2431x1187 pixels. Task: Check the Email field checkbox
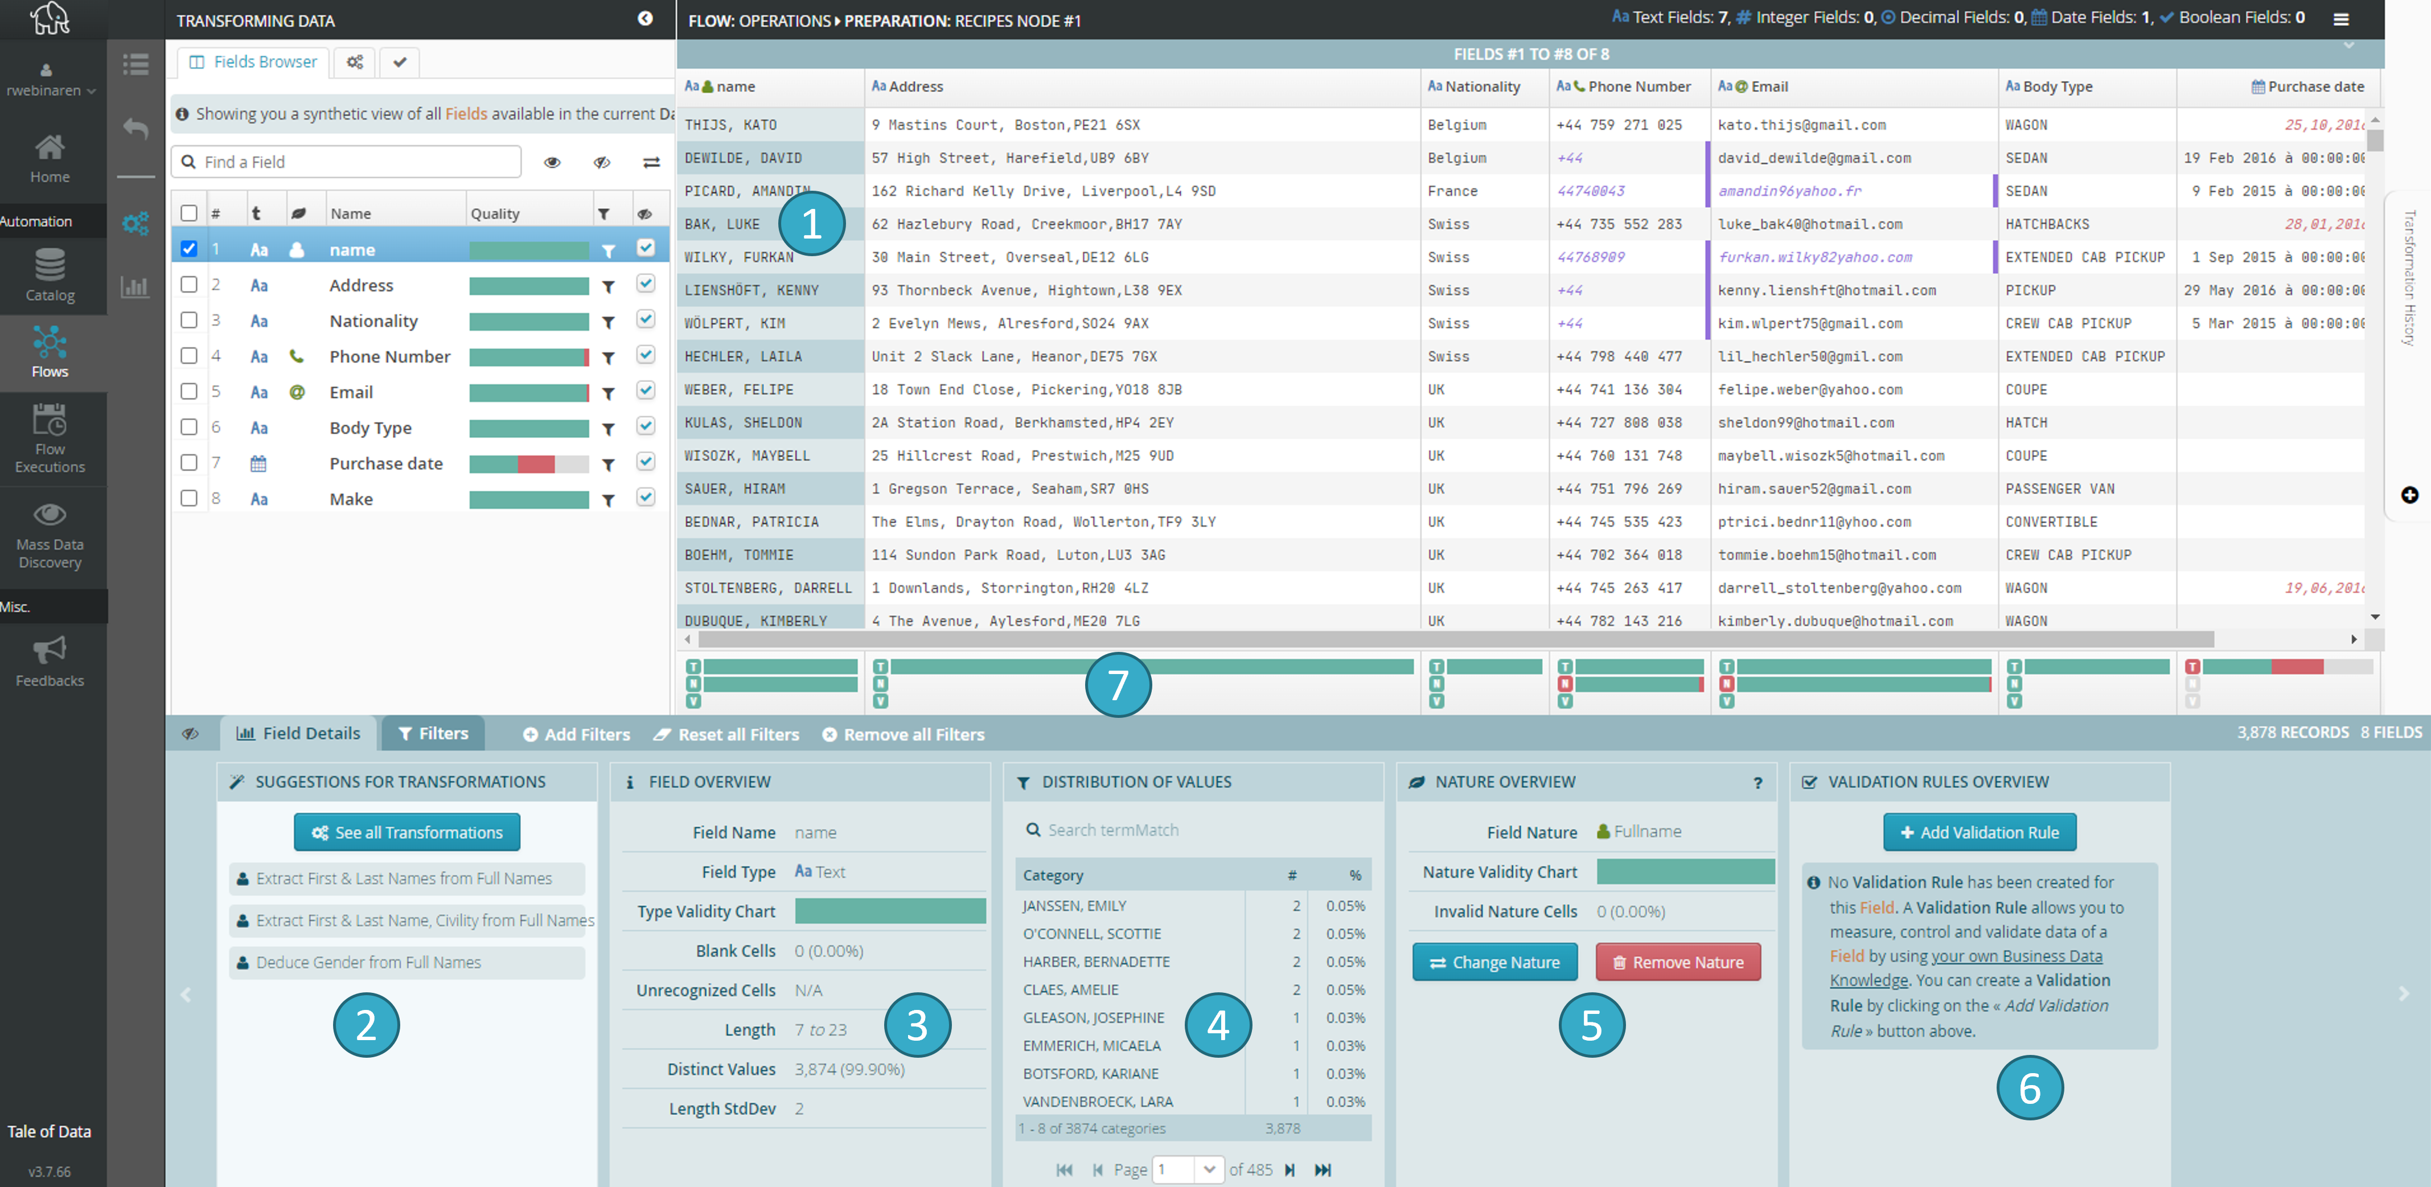point(189,392)
